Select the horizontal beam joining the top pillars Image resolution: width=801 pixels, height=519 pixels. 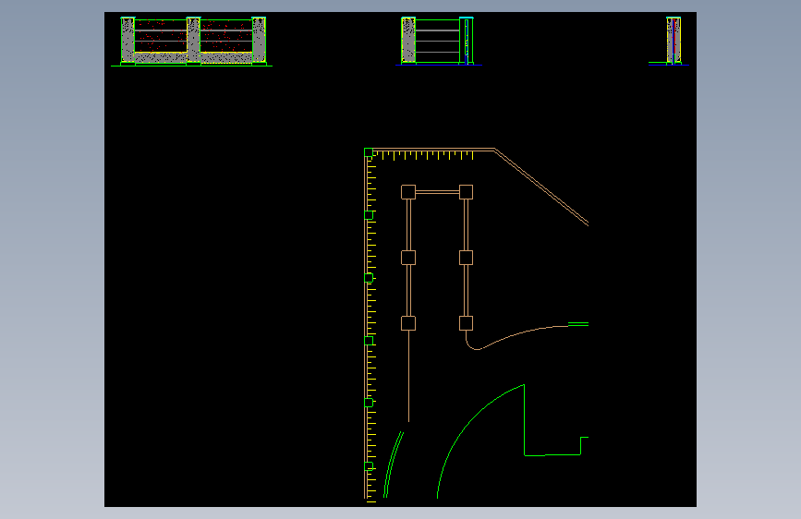437,192
